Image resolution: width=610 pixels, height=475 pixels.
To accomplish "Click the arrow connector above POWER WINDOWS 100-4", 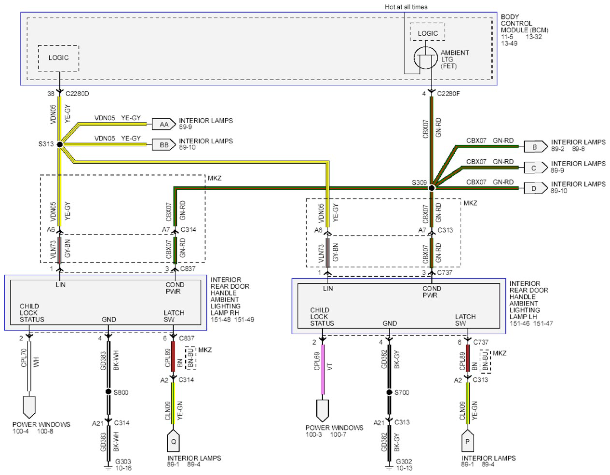I will [x=29, y=407].
